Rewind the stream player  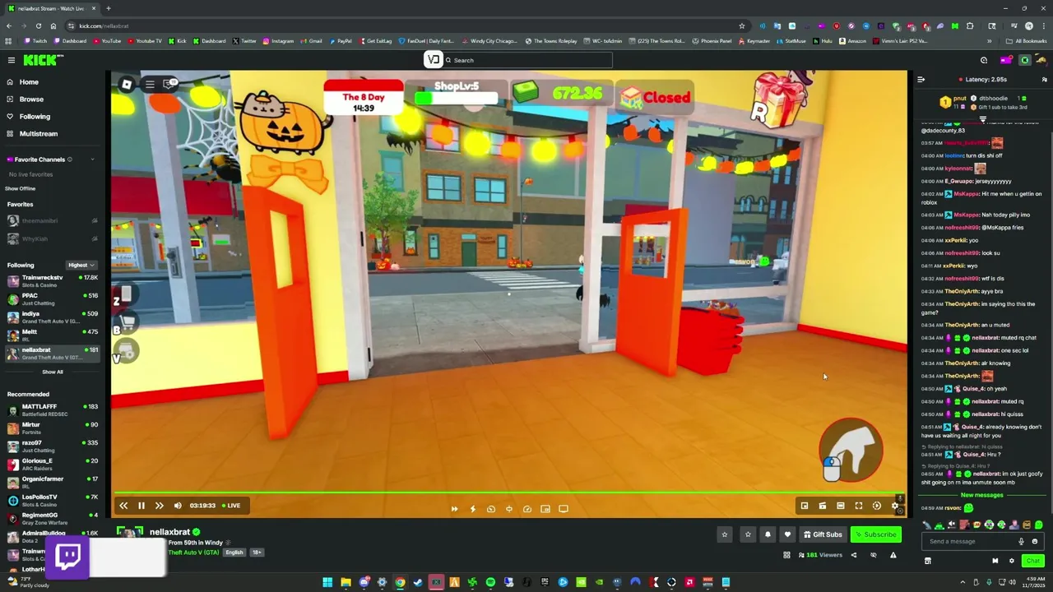tap(123, 506)
